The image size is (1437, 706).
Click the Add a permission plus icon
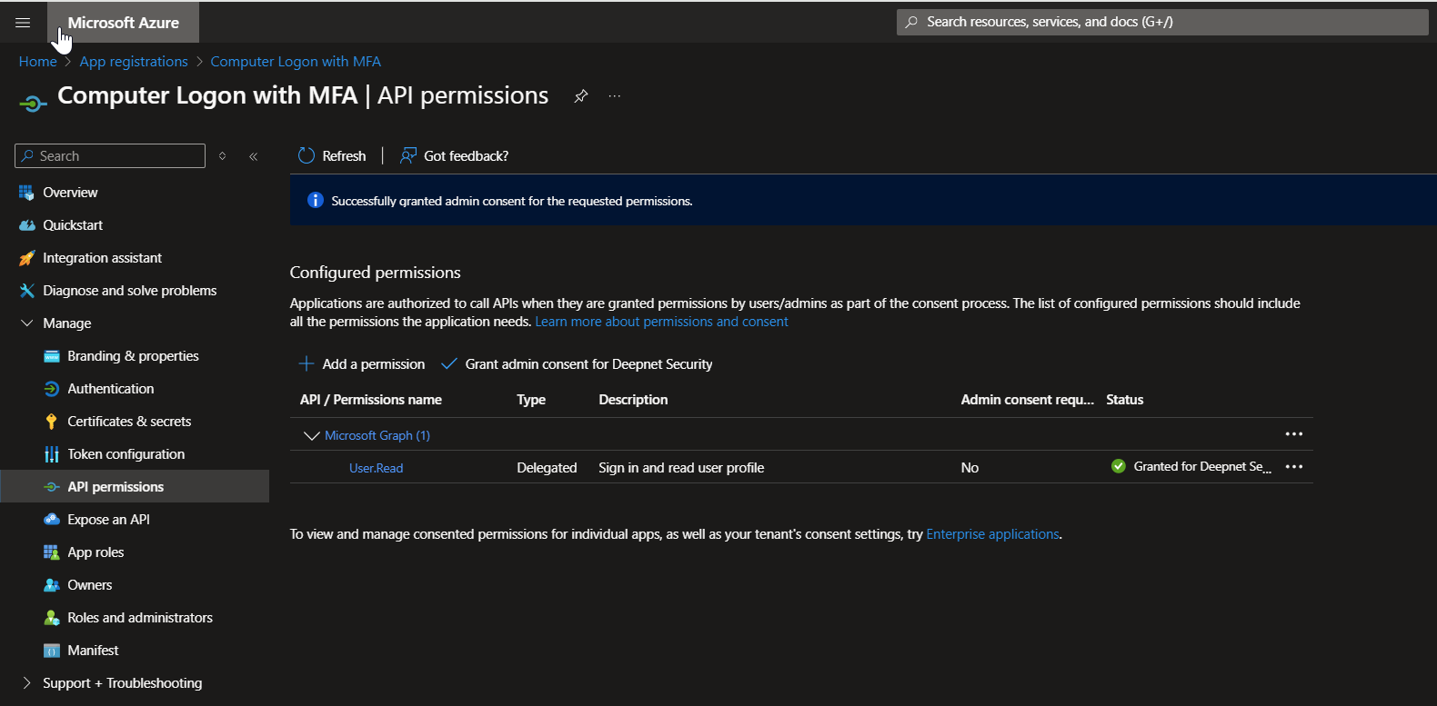pyautogui.click(x=306, y=364)
